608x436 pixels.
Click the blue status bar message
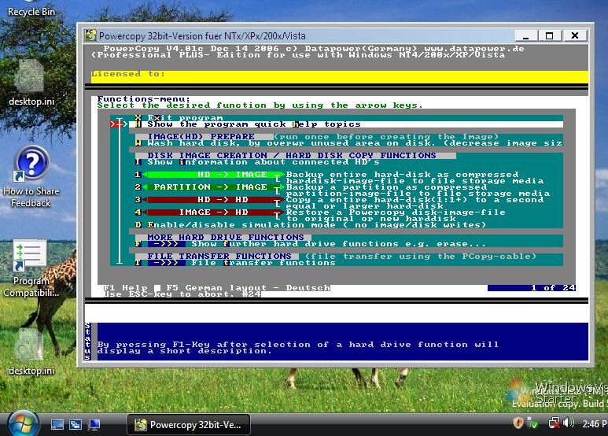(x=298, y=348)
